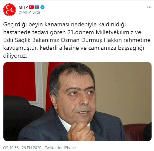The image size is (154, 151).
Task: Click the maroon chair in the photo
Action: (x=136, y=132)
